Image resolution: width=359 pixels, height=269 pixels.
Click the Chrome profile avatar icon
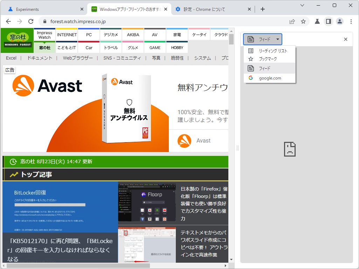[x=340, y=21]
